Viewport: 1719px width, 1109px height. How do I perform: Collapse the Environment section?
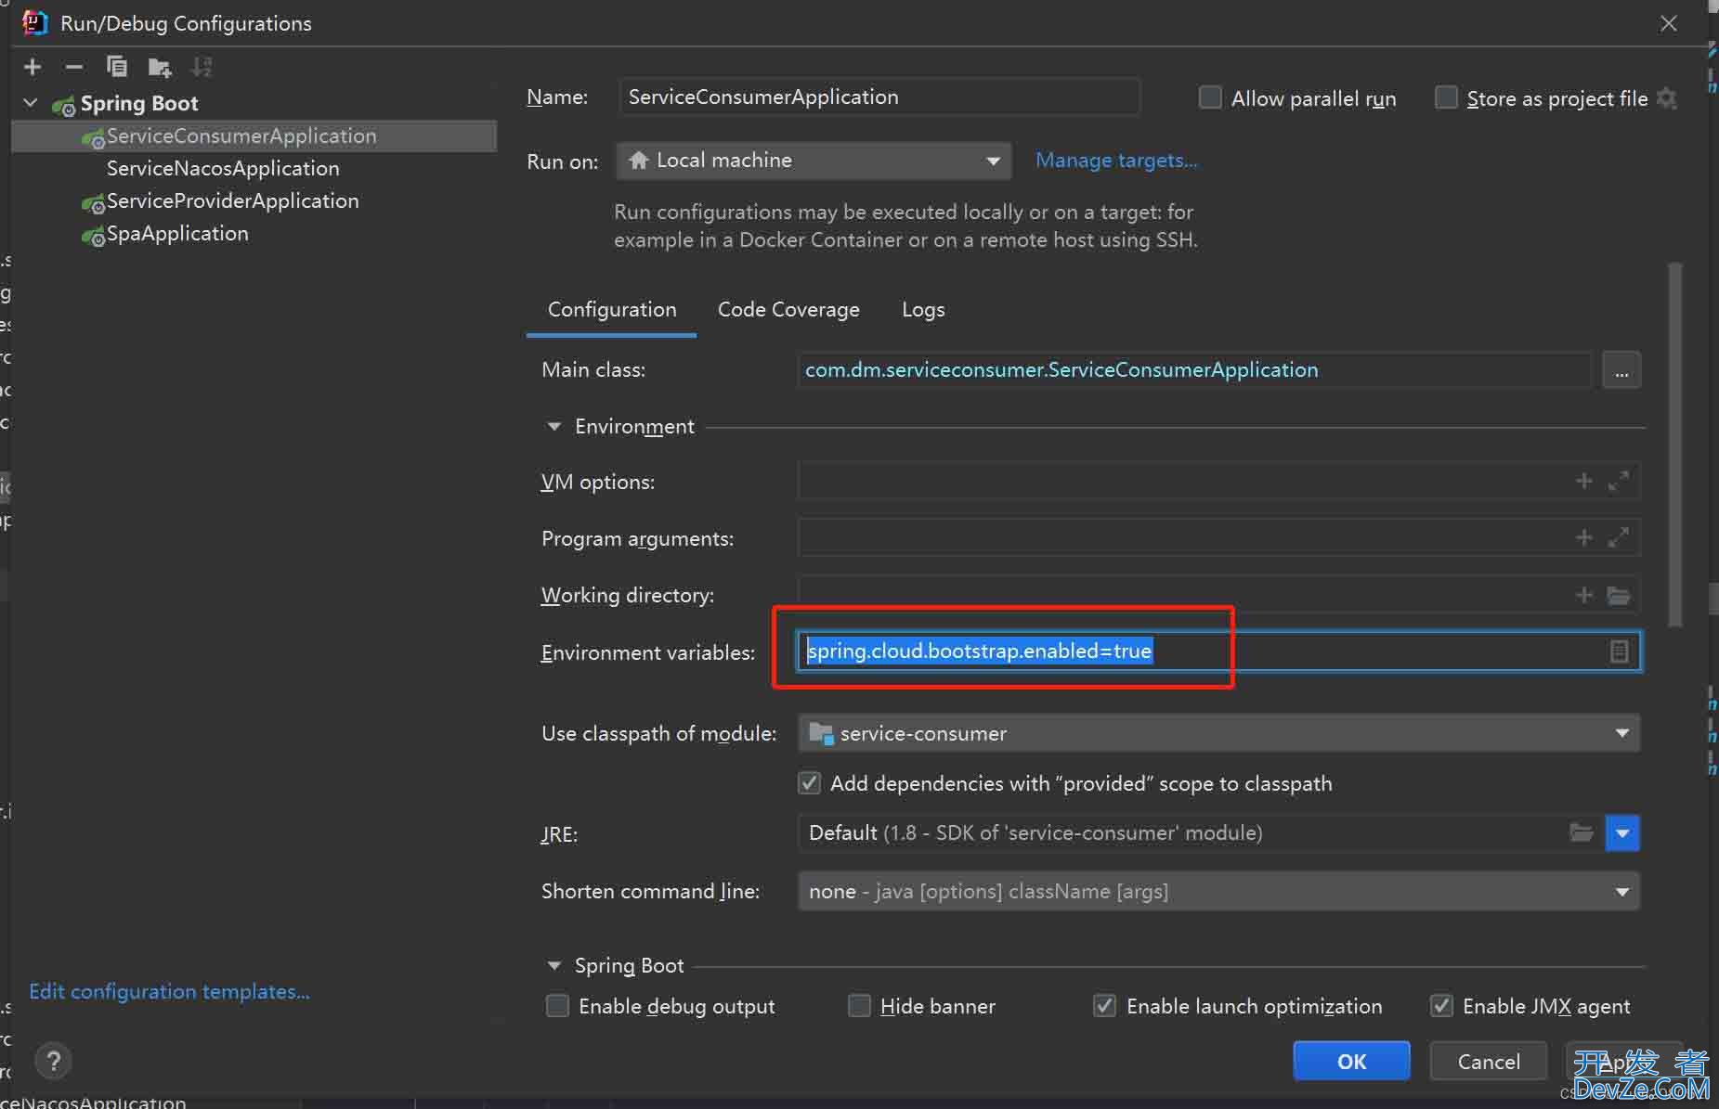point(554,427)
